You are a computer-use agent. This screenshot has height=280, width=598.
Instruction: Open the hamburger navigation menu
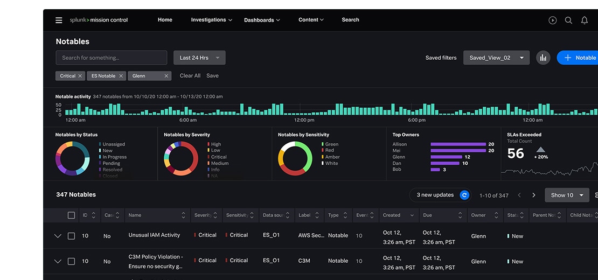59,20
